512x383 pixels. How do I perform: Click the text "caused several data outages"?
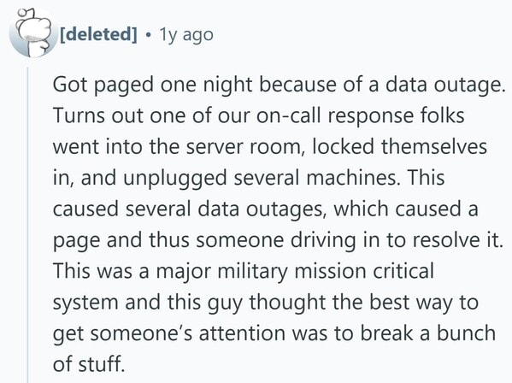tap(187, 209)
